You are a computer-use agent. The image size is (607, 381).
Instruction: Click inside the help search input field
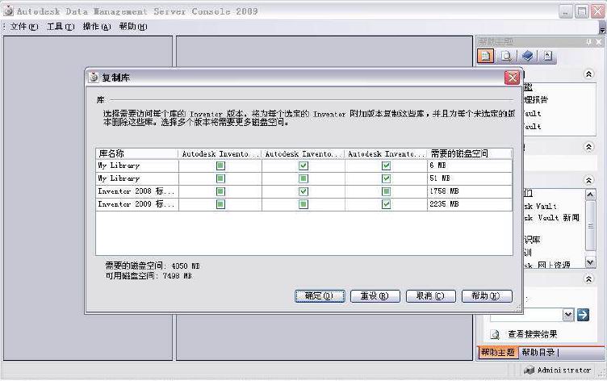point(525,315)
